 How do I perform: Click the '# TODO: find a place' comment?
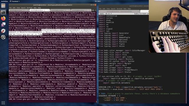point(139,94)
